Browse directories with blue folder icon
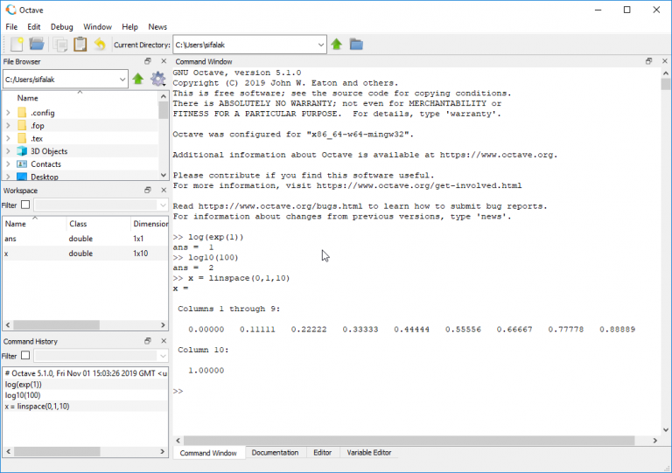Screen dimensions: 672x473 tap(356, 44)
